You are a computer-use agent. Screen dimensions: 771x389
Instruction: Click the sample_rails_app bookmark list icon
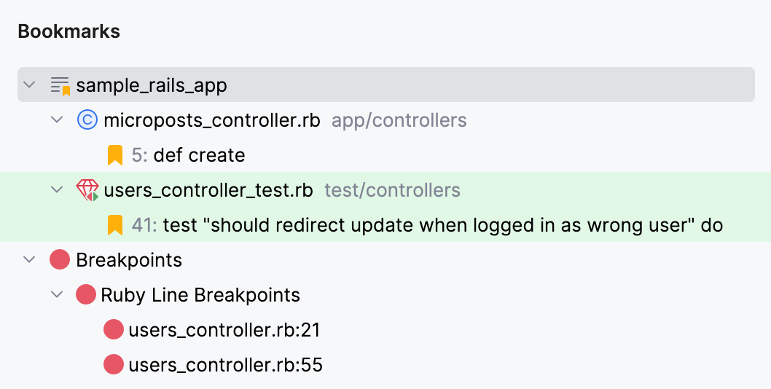tap(60, 85)
